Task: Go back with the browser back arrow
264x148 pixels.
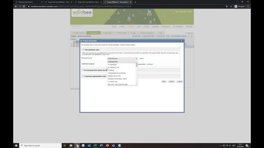Action: pyautogui.click(x=16, y=7)
